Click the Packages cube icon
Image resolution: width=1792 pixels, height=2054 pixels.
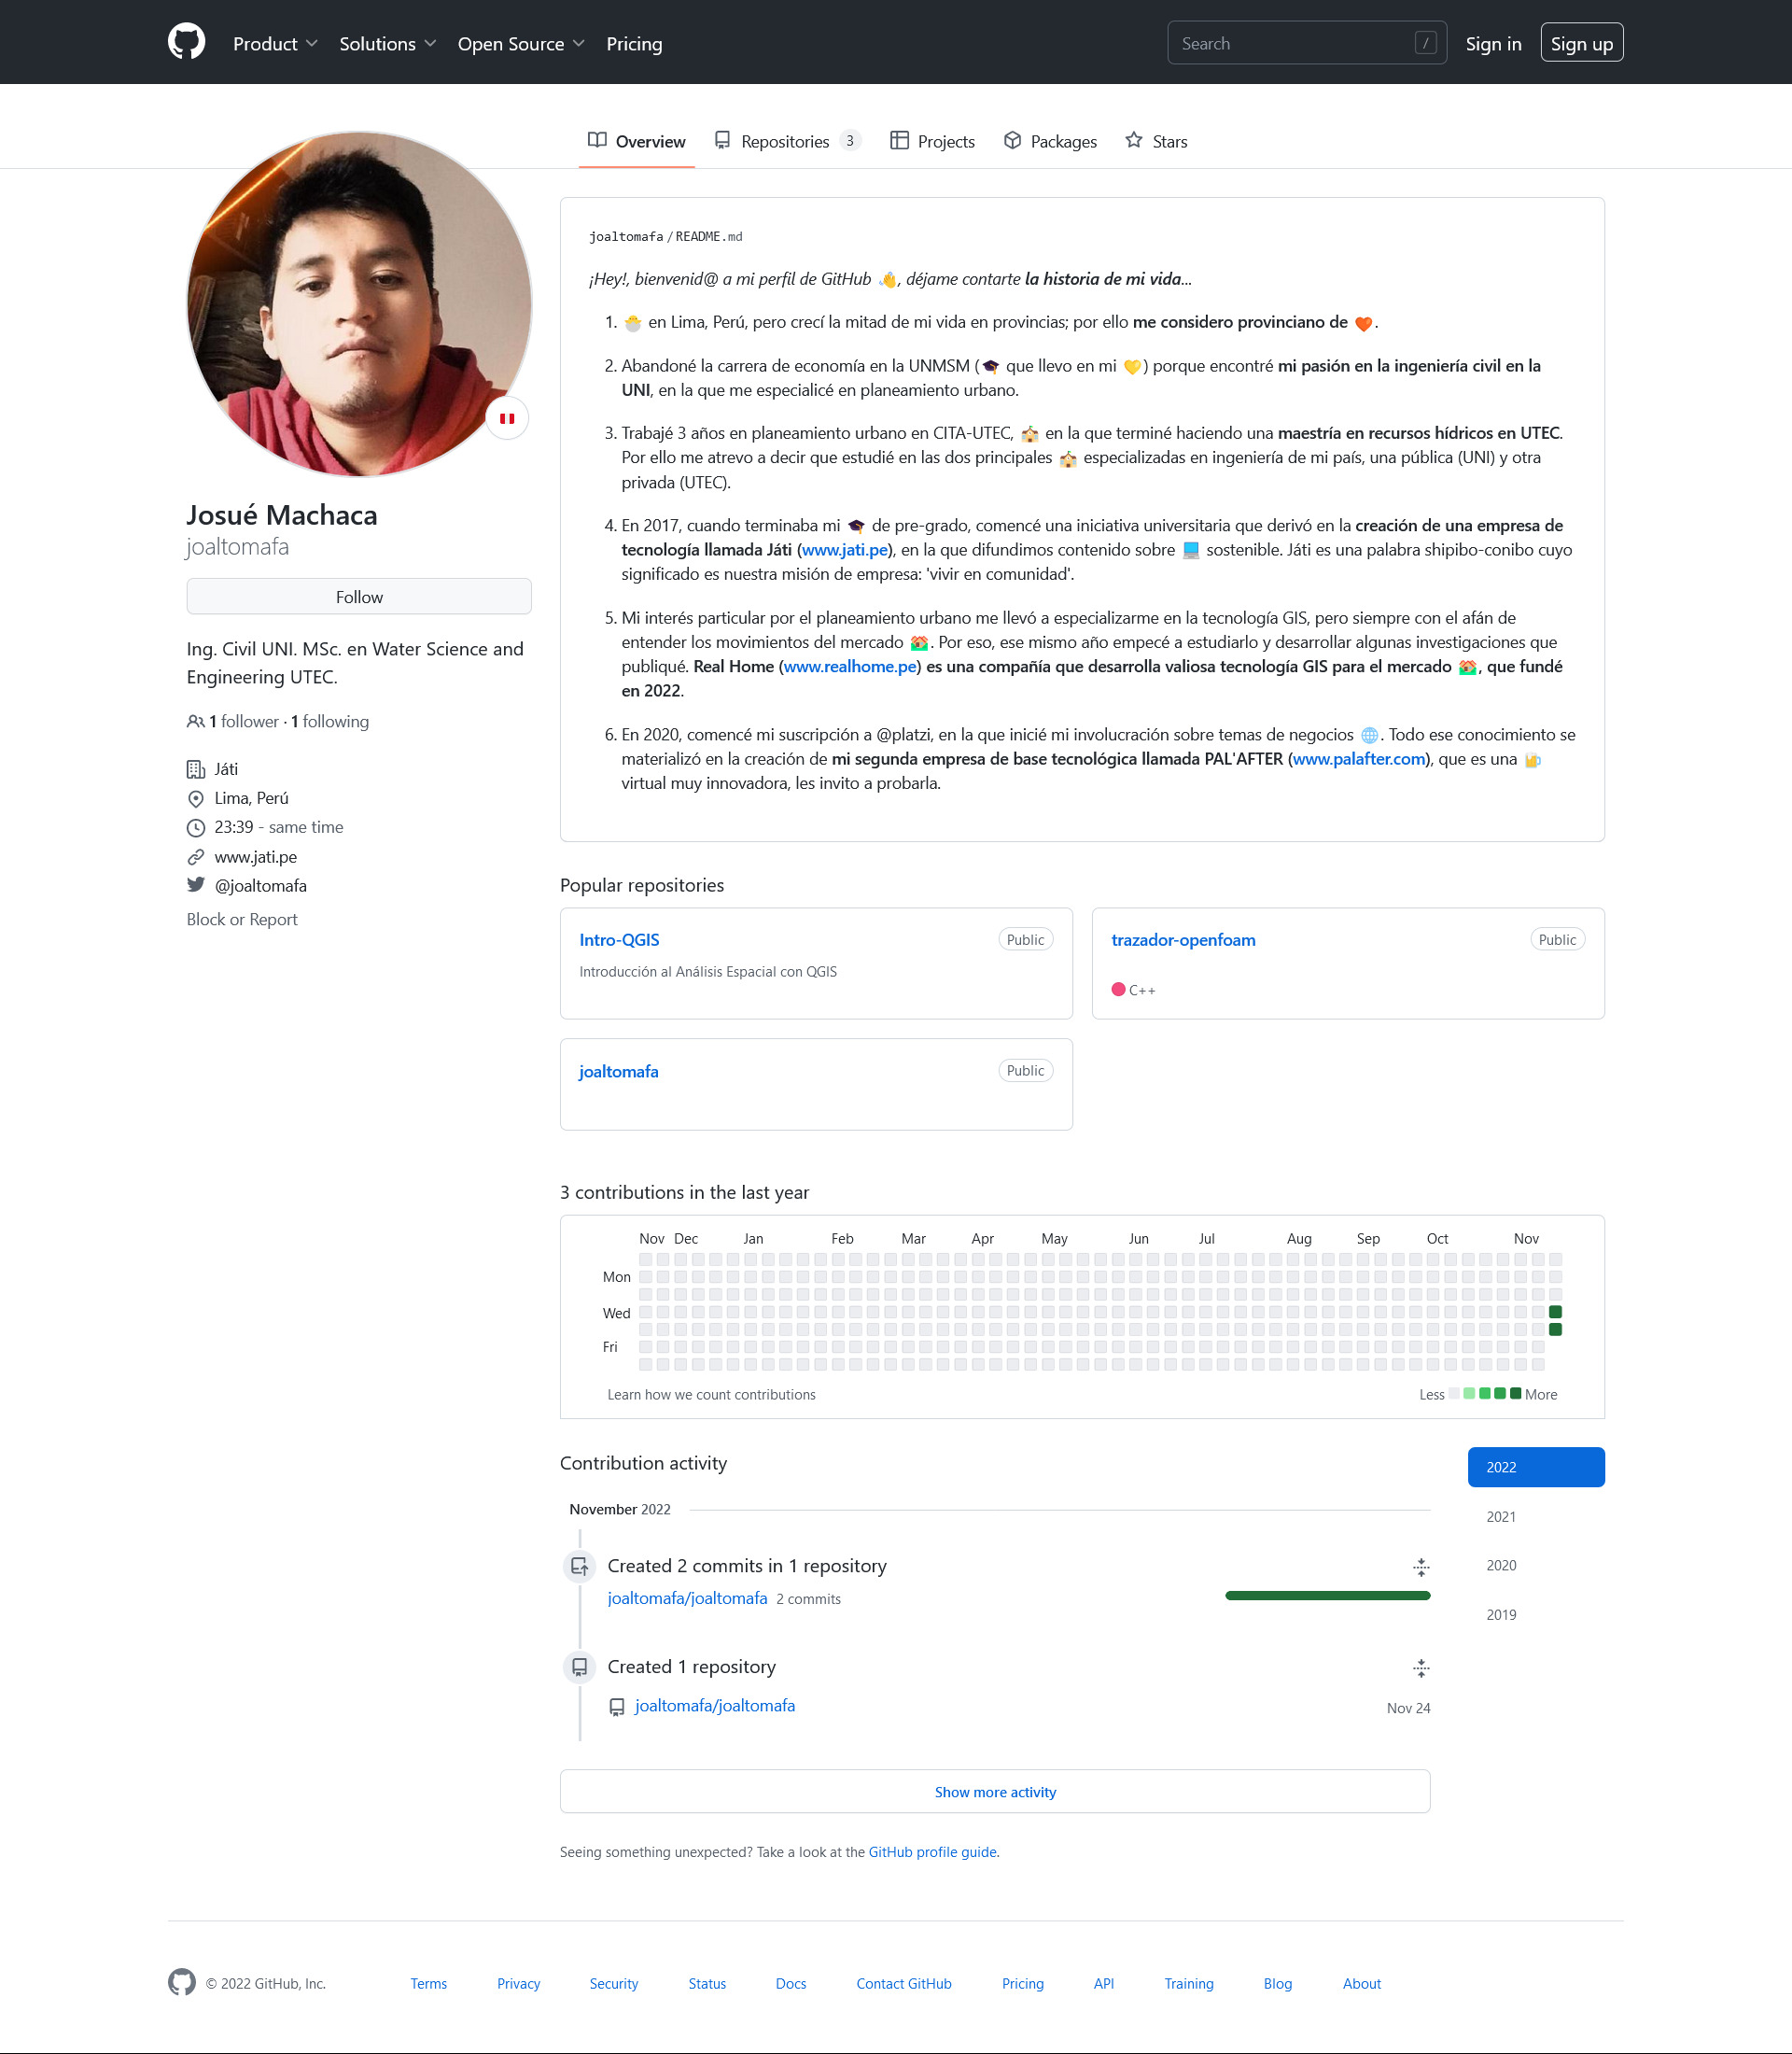point(1012,141)
